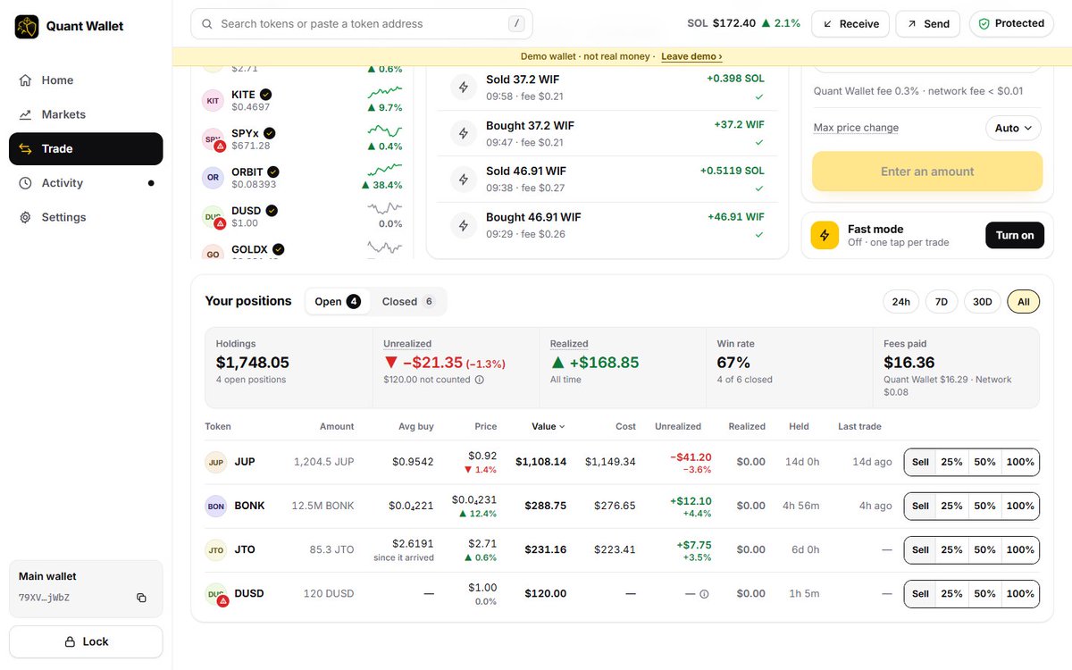
Task: Click the JUP token icon in positions
Action: pyautogui.click(x=216, y=463)
